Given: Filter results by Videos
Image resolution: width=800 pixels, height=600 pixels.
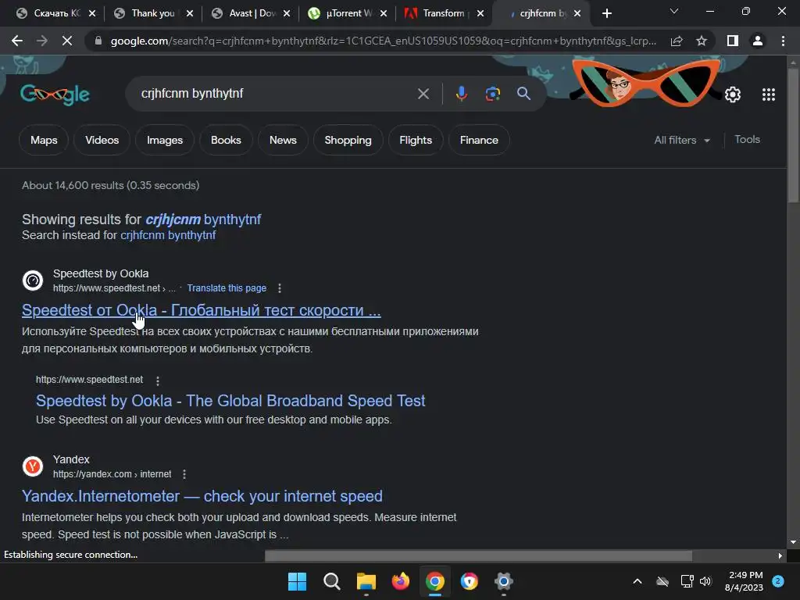Looking at the screenshot, I should tap(102, 141).
